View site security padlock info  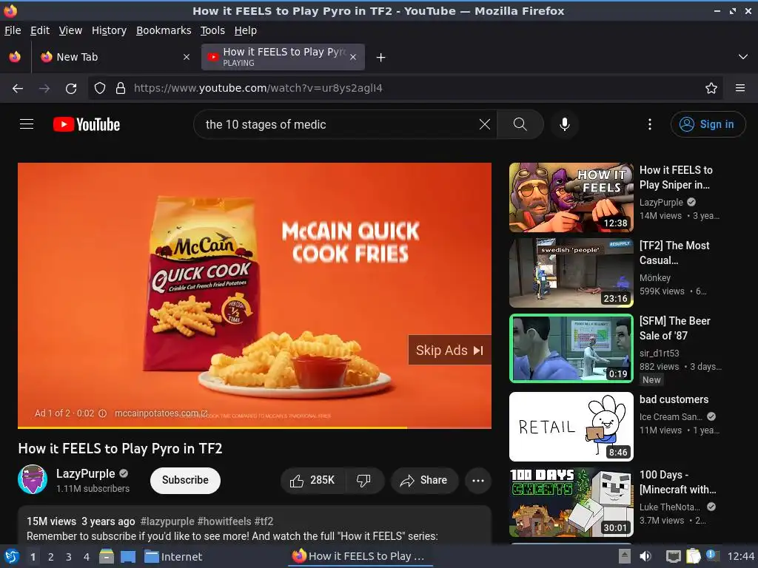[121, 88]
